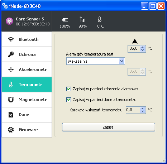
Task: Switch to the Akcelerometr tab
Action: point(27,69)
